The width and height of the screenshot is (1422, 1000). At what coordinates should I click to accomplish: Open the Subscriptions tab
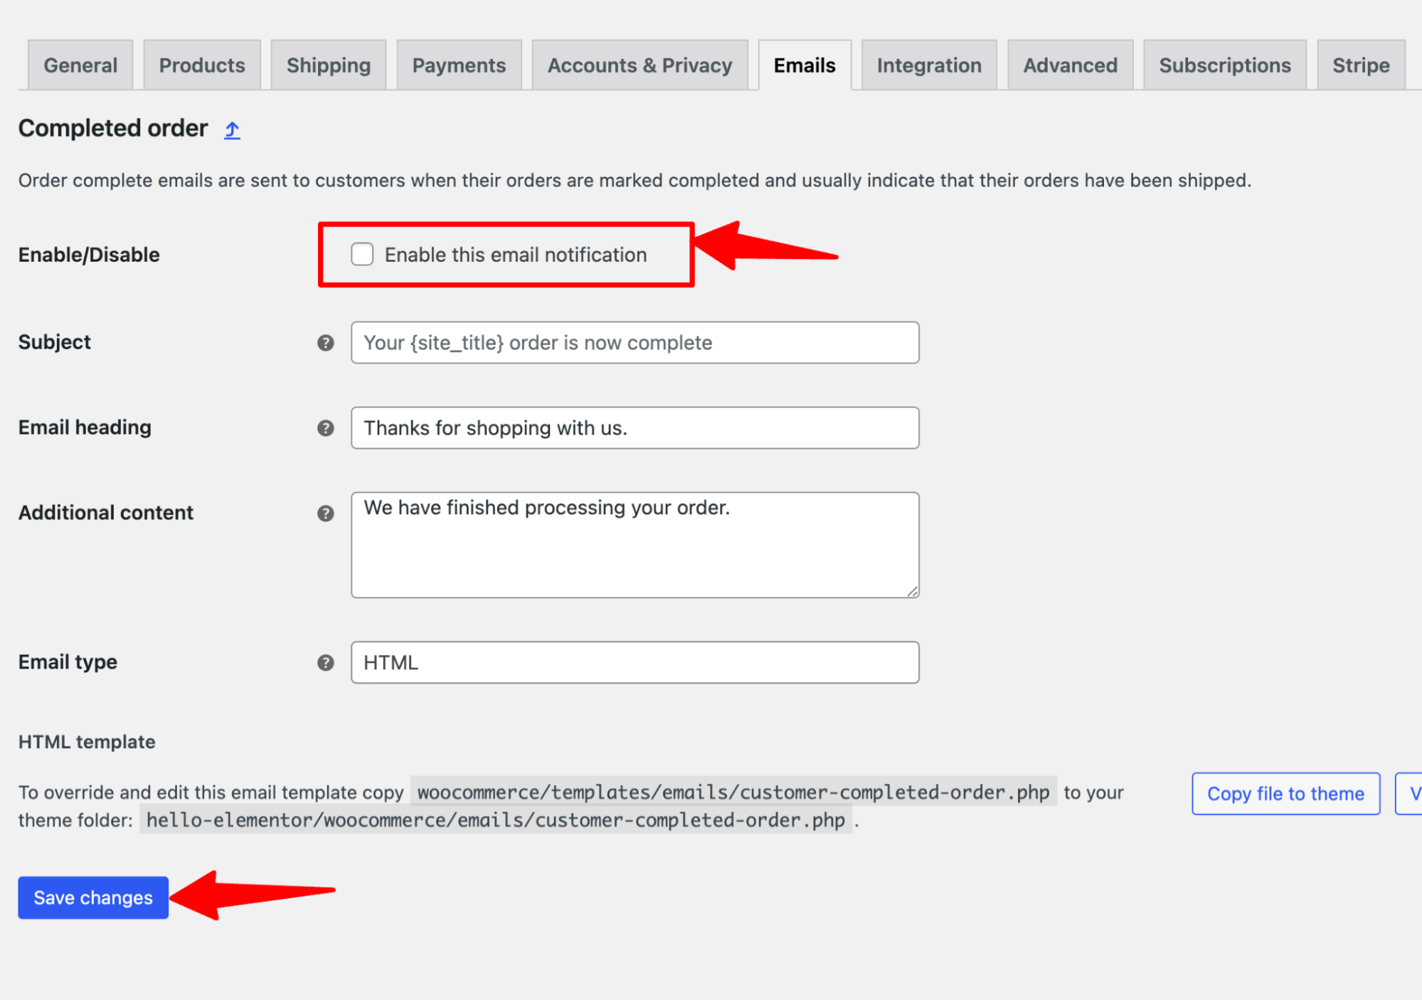(x=1224, y=65)
